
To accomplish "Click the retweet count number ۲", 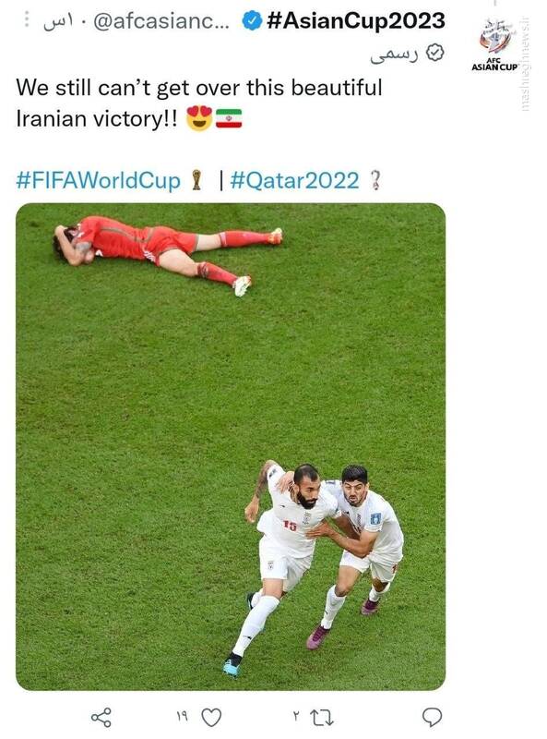I will pos(295,717).
